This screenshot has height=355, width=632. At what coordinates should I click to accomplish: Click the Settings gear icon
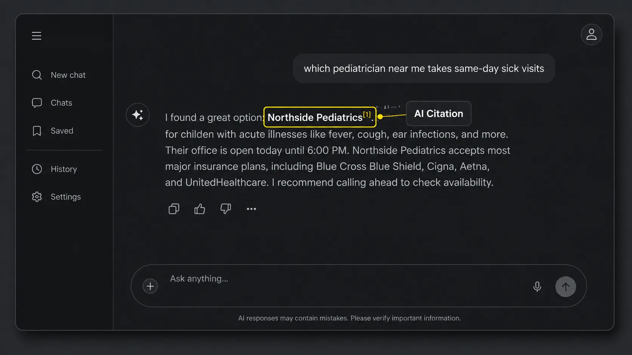[37, 197]
